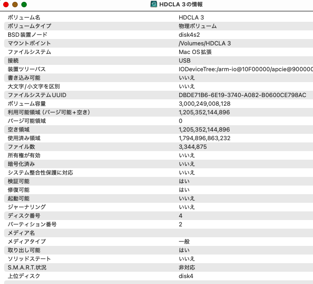Click the ボリューム容量 label
The image size is (313, 284).
pyautogui.click(x=27, y=103)
